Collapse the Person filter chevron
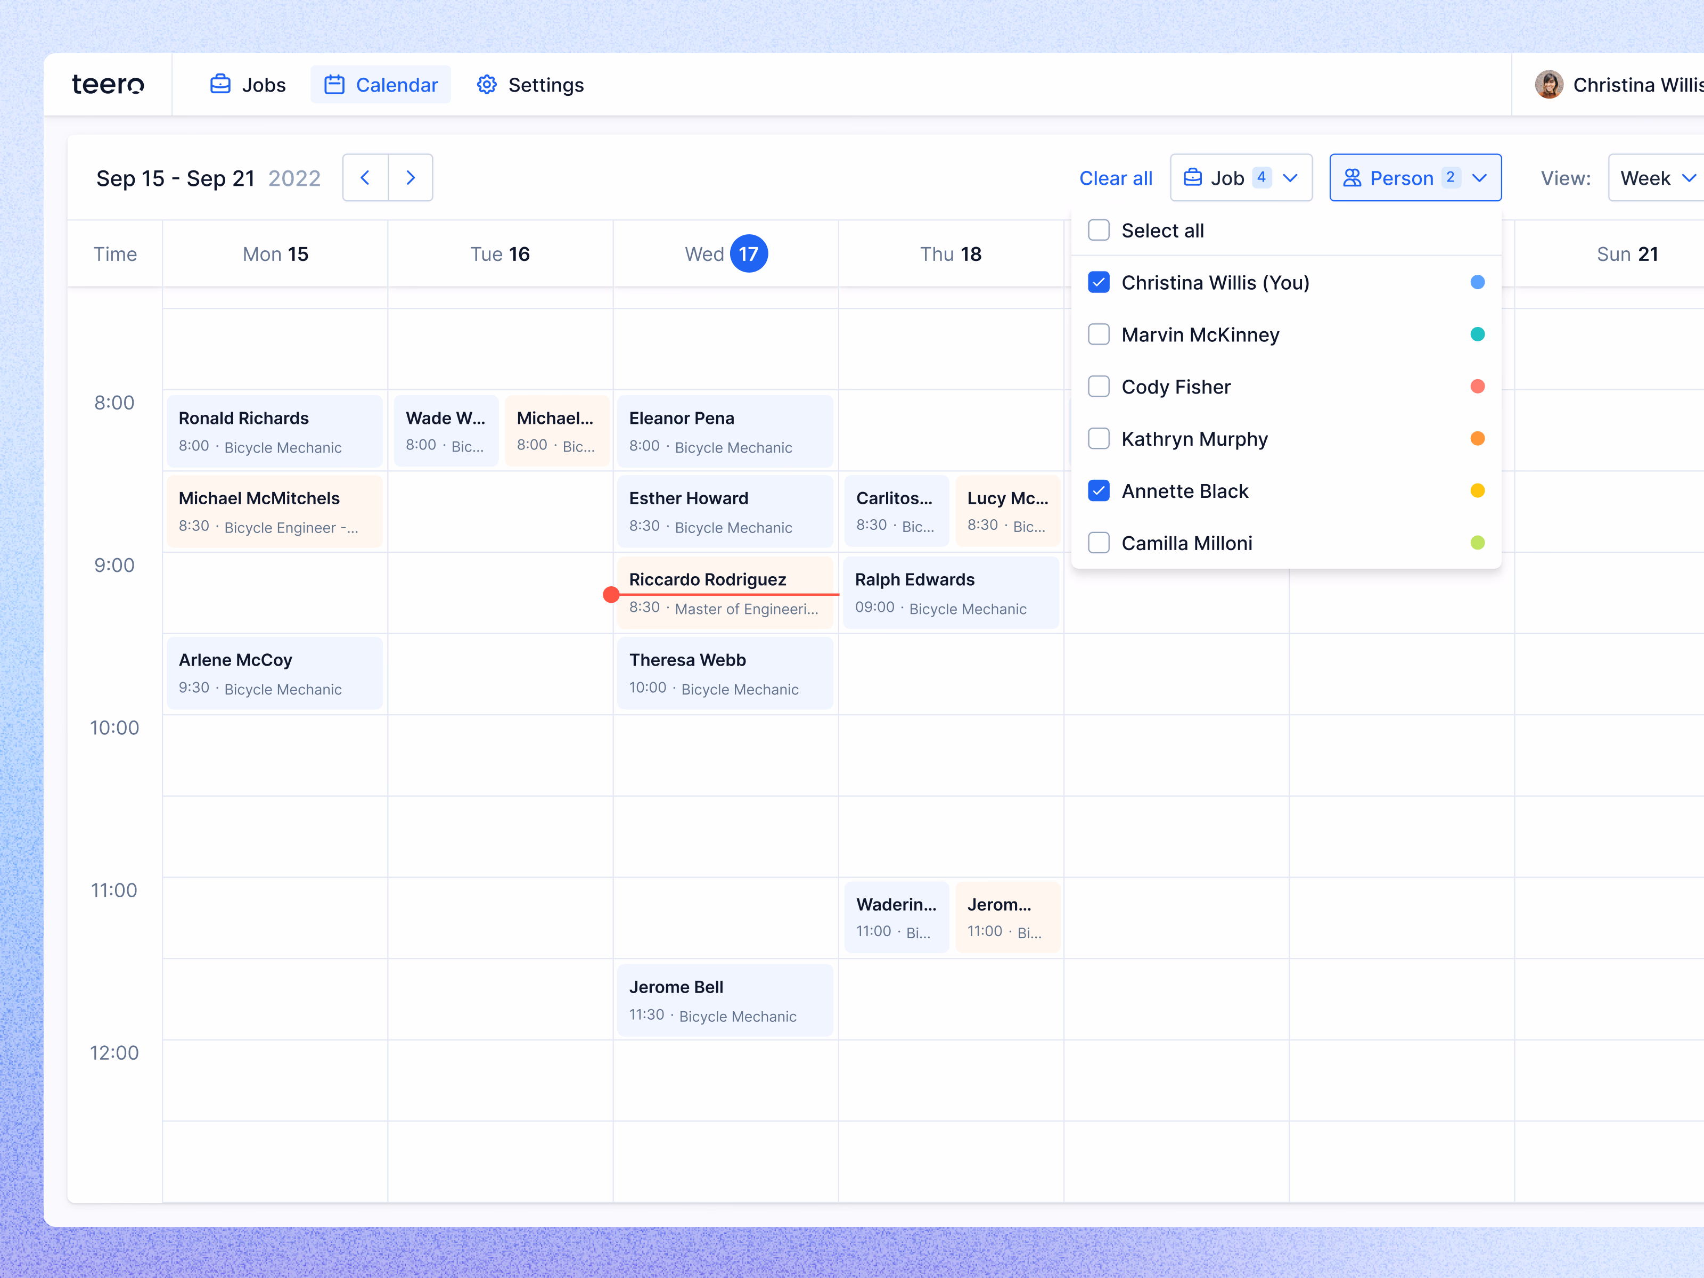This screenshot has width=1704, height=1278. (1479, 178)
